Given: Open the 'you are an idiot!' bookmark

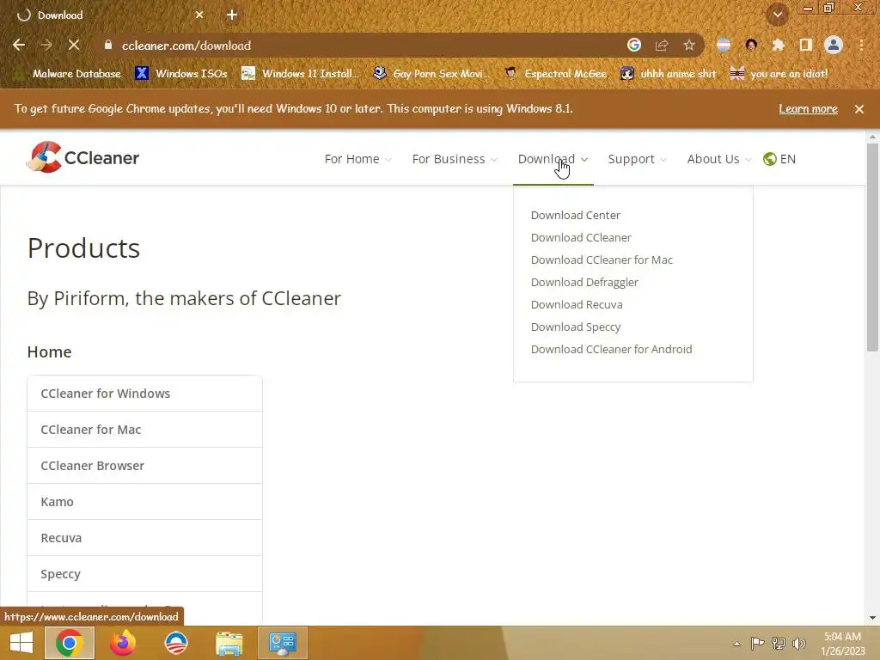Looking at the screenshot, I should 779,74.
